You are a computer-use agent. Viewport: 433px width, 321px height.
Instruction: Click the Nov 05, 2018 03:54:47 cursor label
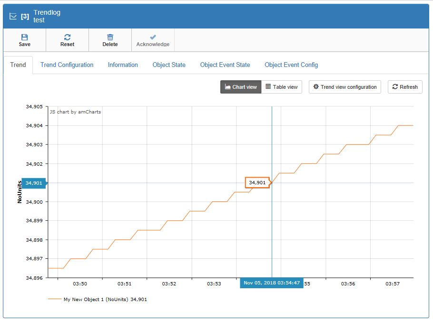271,283
